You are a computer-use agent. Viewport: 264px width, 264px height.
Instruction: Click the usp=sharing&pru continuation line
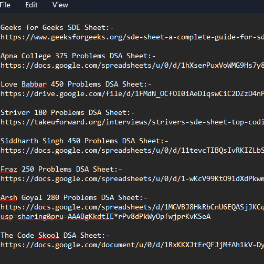(105, 217)
